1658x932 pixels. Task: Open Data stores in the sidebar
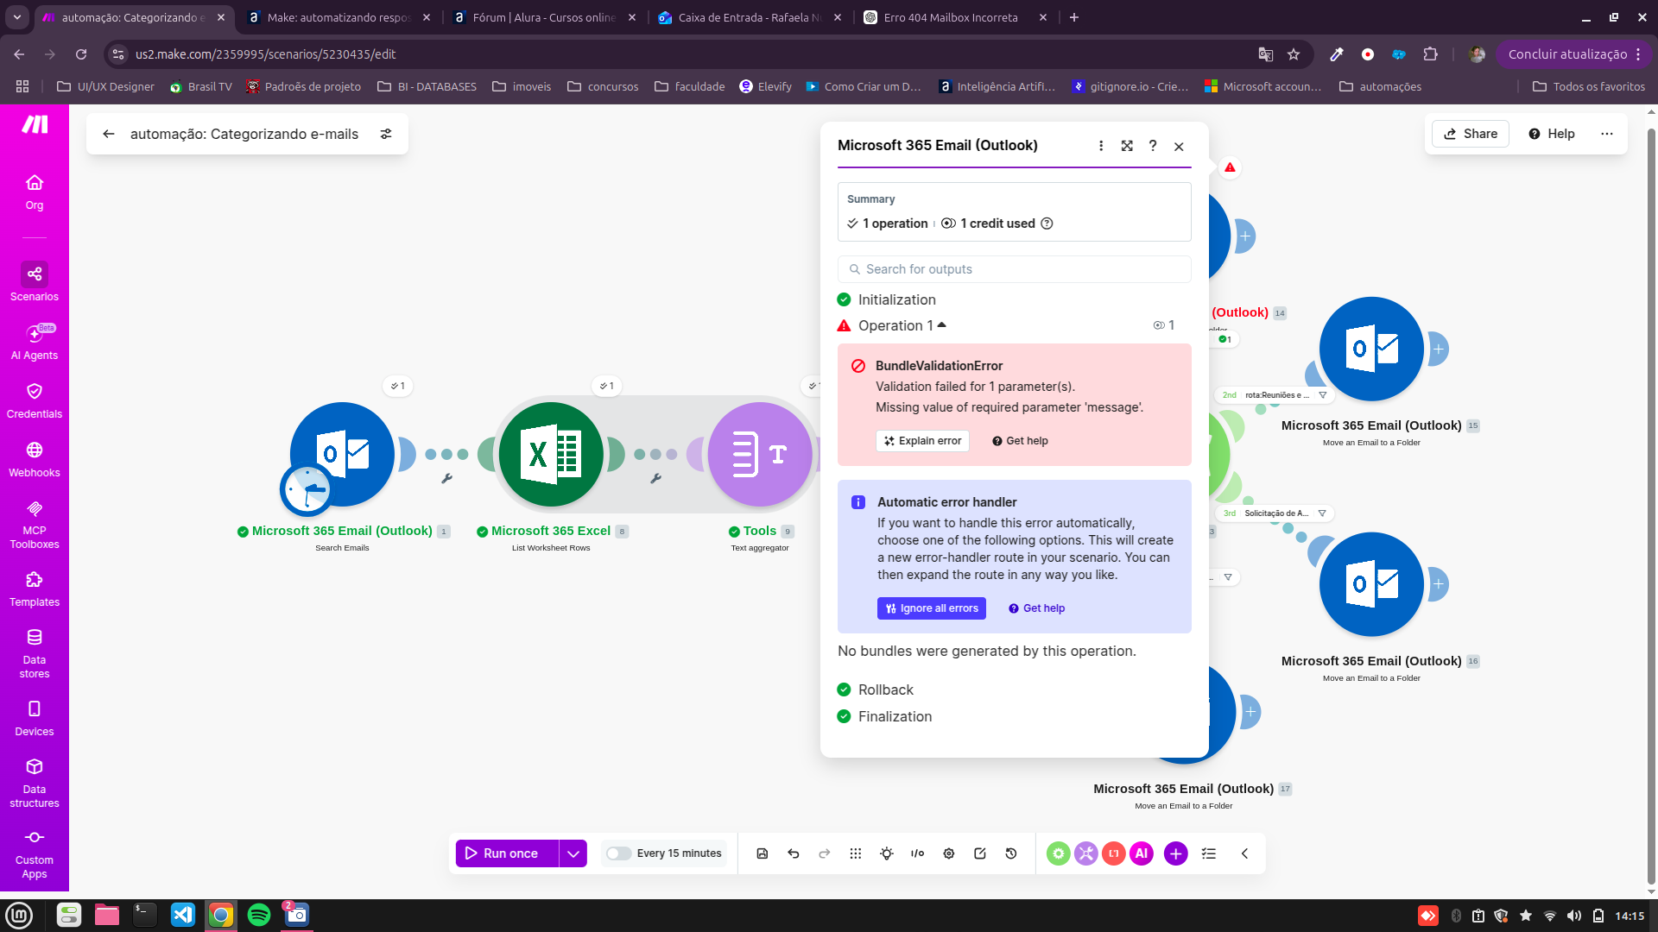[x=35, y=653]
